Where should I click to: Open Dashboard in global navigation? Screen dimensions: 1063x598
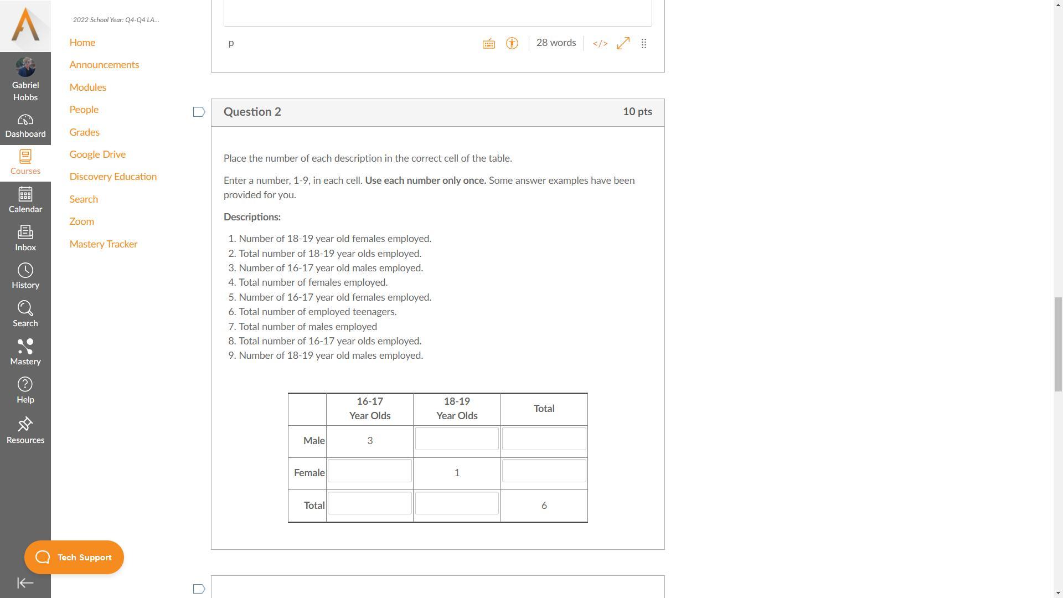click(x=25, y=126)
